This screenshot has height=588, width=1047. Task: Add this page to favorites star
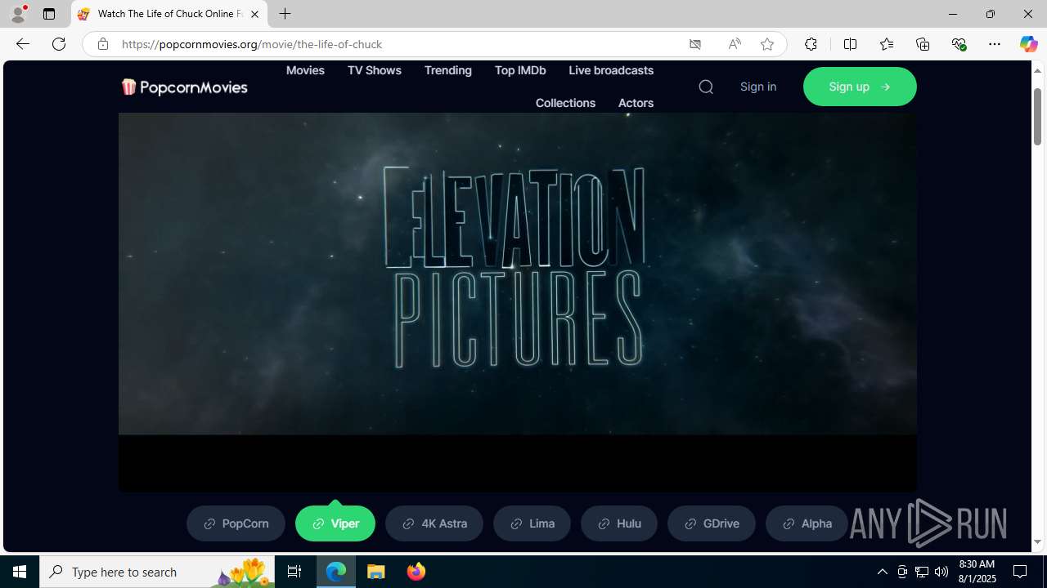[x=767, y=44]
